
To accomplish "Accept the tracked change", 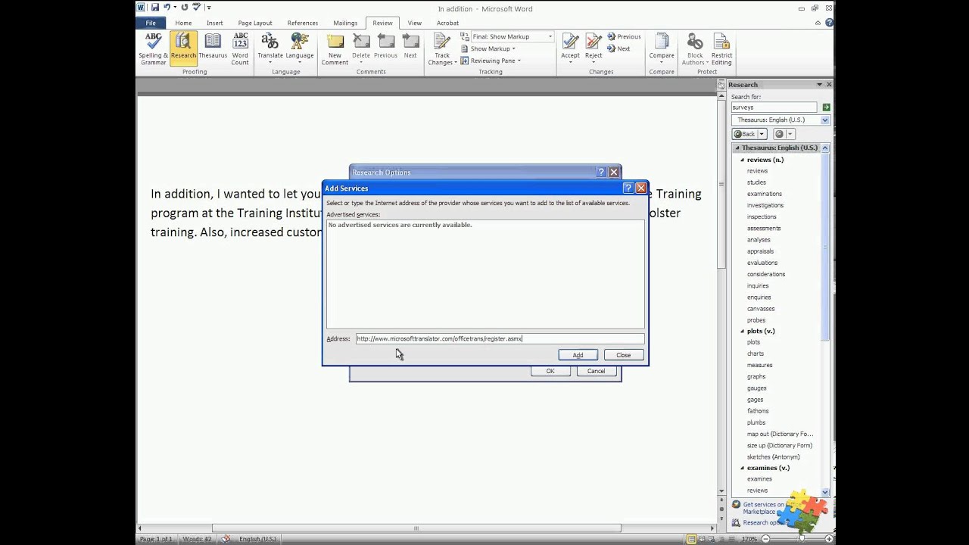I will 570,47.
